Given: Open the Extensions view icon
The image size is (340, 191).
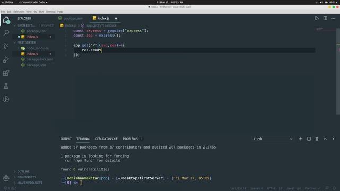Looking at the screenshot, I should click(6, 73).
